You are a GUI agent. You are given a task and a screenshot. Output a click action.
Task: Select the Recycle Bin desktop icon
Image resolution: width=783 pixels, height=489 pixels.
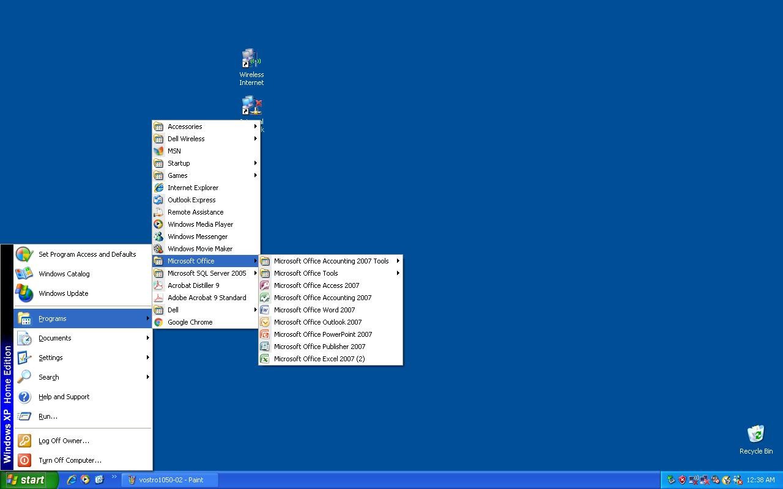click(x=756, y=440)
